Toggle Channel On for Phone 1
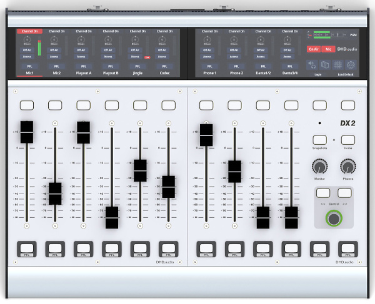Viewport: 375px width, 304px height. point(210,31)
